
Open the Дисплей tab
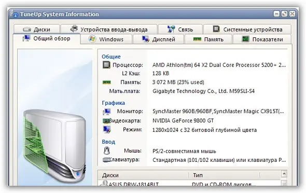158,39
